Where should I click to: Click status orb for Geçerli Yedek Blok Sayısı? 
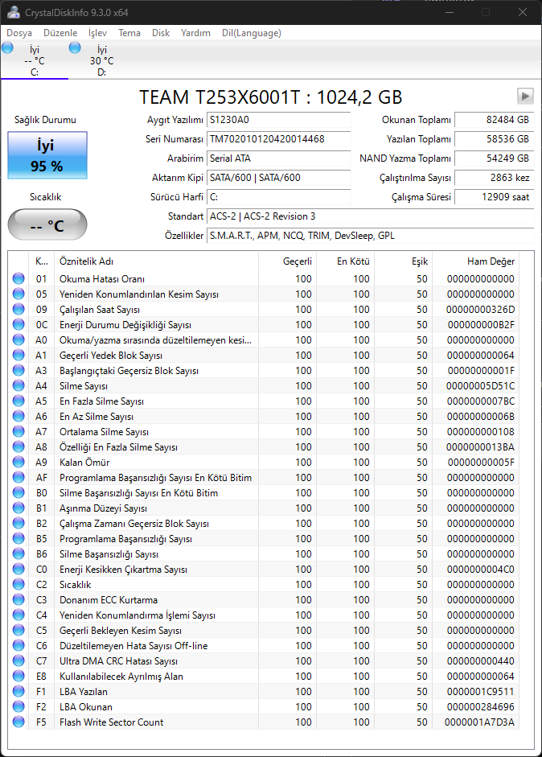pyautogui.click(x=18, y=355)
